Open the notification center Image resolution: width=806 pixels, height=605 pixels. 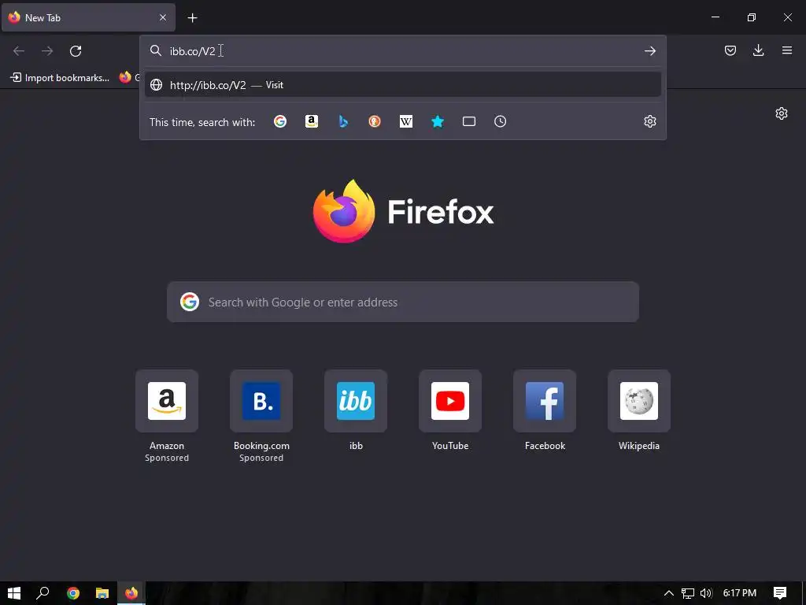point(780,593)
